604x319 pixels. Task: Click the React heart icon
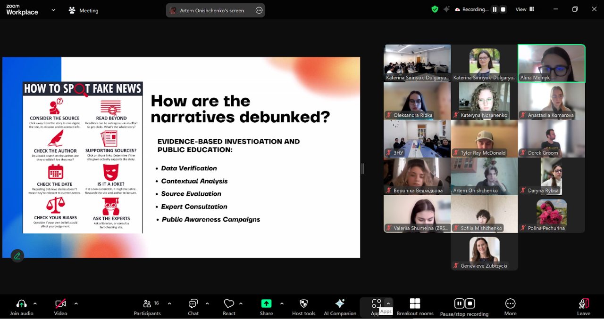229,303
